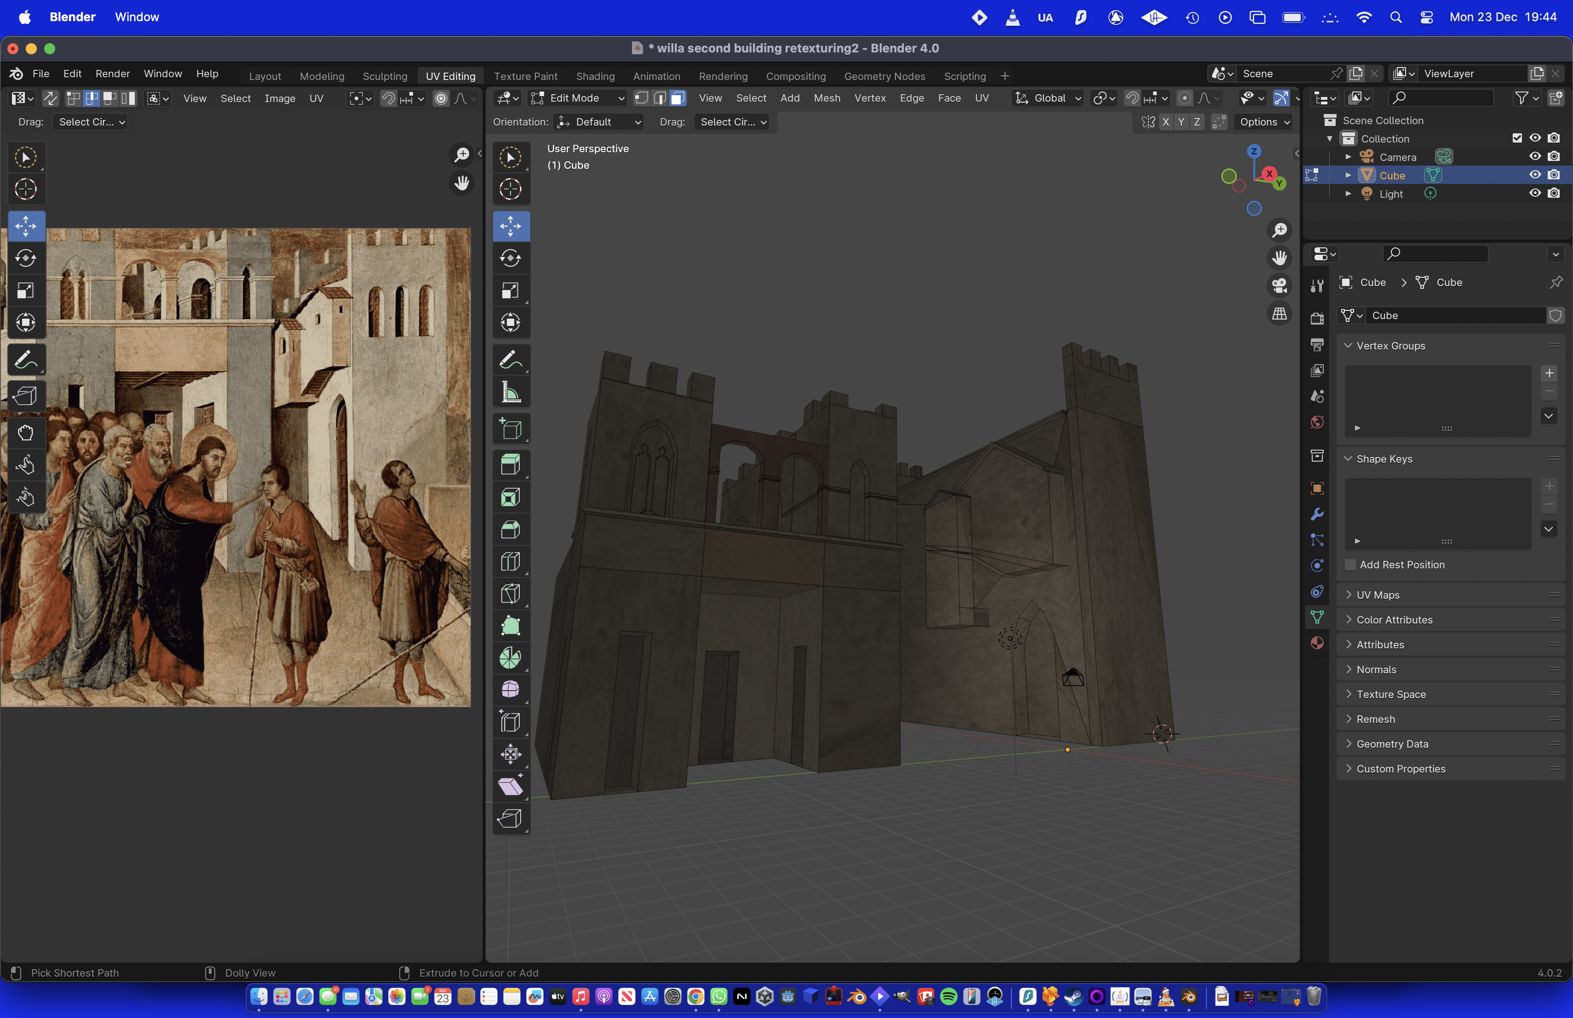Select the Spin tool
Viewport: 1573px width, 1018px height.
(x=510, y=658)
